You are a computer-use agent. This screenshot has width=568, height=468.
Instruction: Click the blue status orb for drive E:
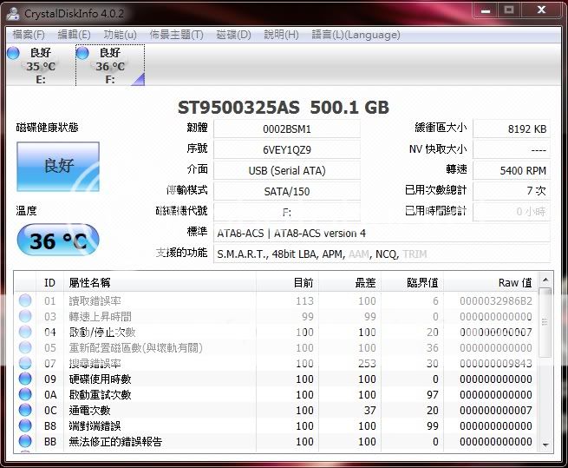13,53
